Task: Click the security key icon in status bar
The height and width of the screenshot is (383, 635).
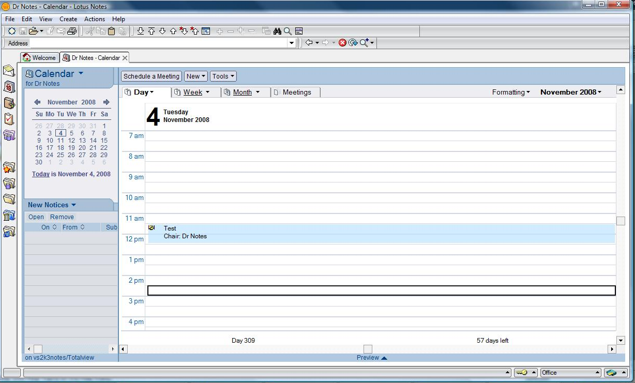Action: pyautogui.click(x=521, y=372)
